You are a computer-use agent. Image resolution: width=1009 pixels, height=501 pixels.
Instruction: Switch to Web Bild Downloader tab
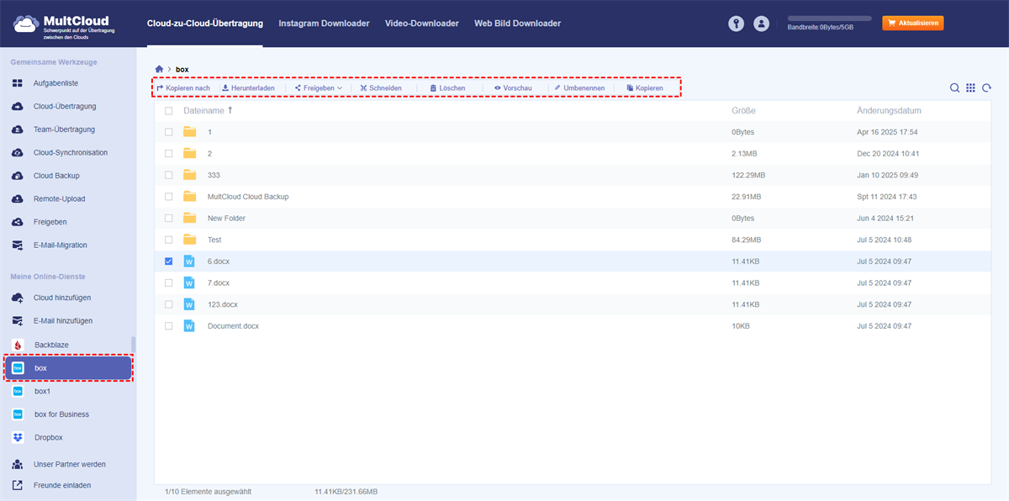(x=517, y=24)
